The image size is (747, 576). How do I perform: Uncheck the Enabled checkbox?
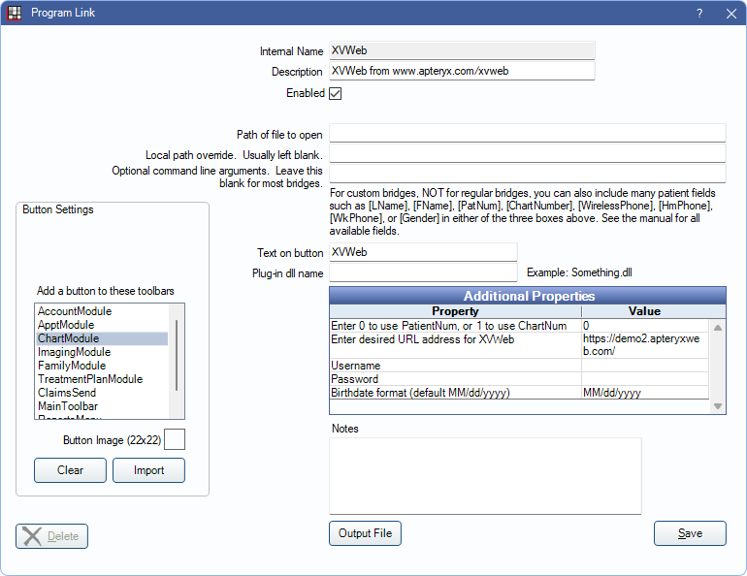pos(336,94)
